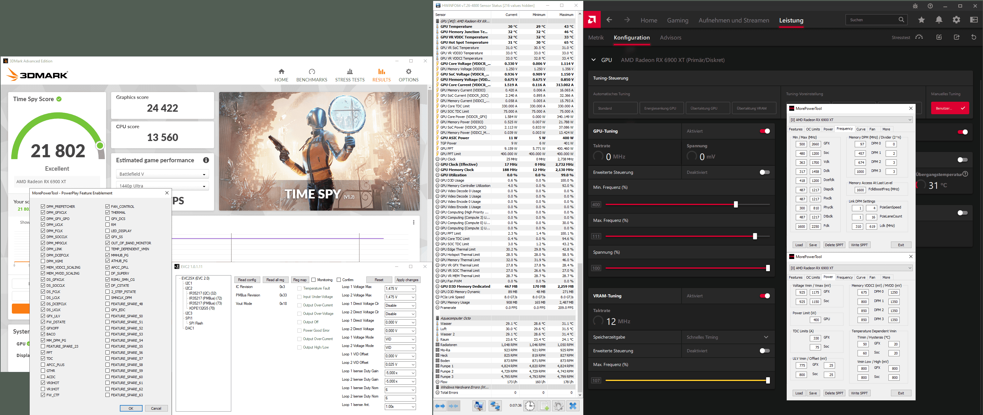Check DPM_XGMI feature checkbox
This screenshot has height=415, width=983.
43,261
